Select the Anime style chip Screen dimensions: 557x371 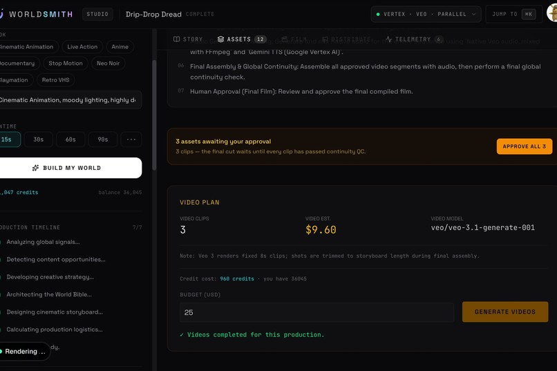pyautogui.click(x=120, y=47)
